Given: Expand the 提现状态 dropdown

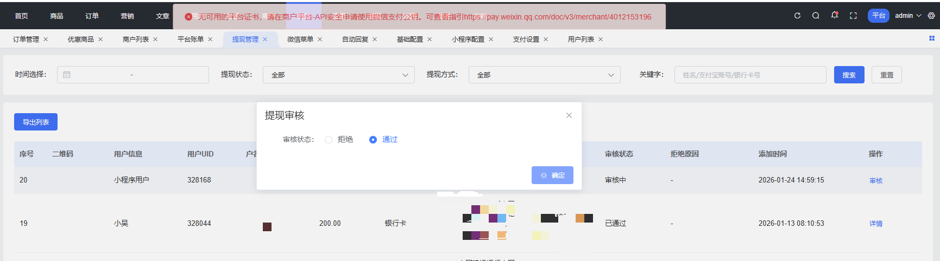Looking at the screenshot, I should click(x=338, y=75).
